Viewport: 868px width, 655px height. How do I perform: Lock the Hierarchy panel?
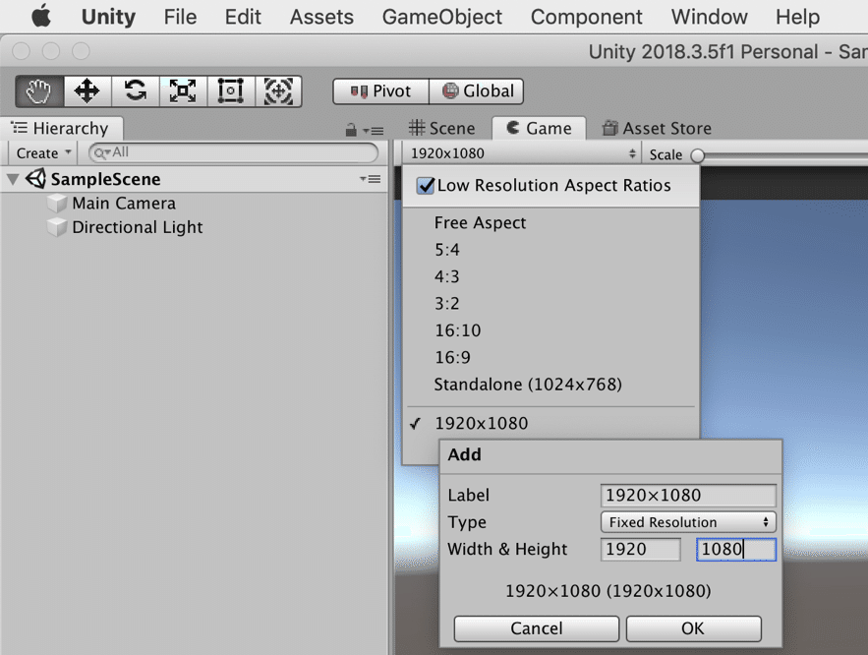coord(350,130)
